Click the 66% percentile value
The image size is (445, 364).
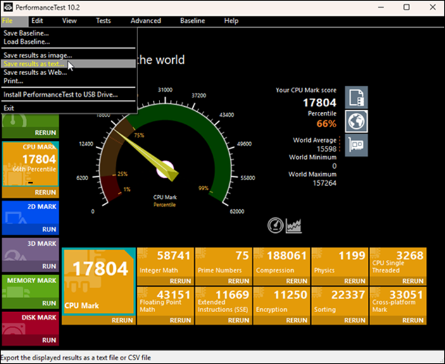coord(327,123)
